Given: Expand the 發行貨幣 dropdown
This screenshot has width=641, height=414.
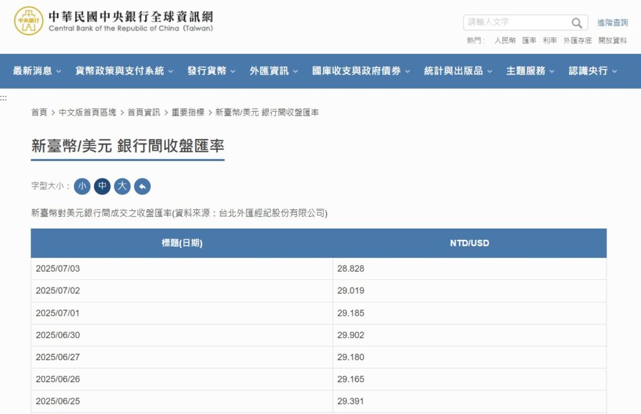Looking at the screenshot, I should point(212,71).
